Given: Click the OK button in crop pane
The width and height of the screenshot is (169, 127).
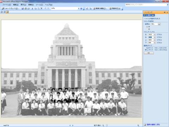Looking at the screenshot, I should [x=149, y=53].
